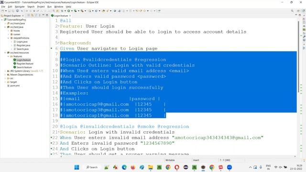Click the microphone icon in system tray

(261, 167)
